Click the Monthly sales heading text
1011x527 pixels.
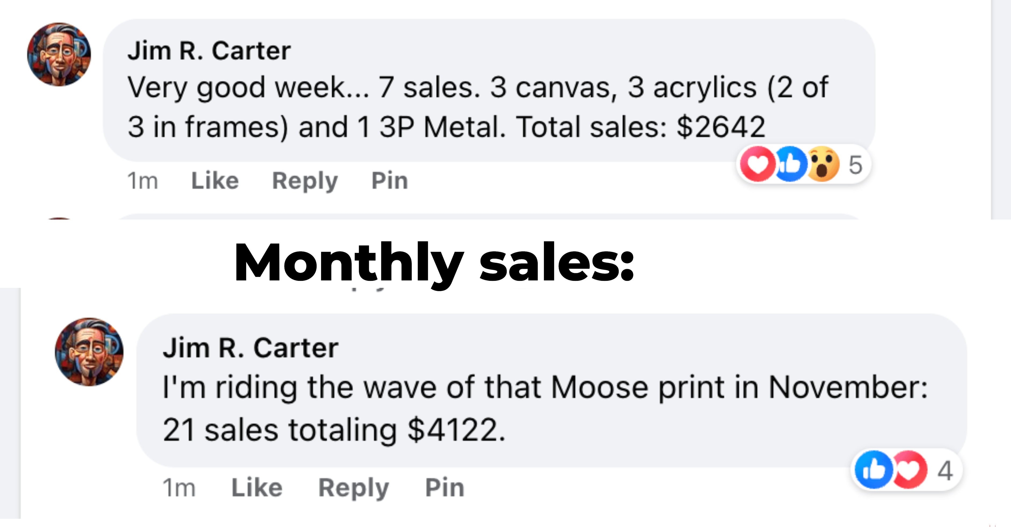pyautogui.click(x=434, y=262)
